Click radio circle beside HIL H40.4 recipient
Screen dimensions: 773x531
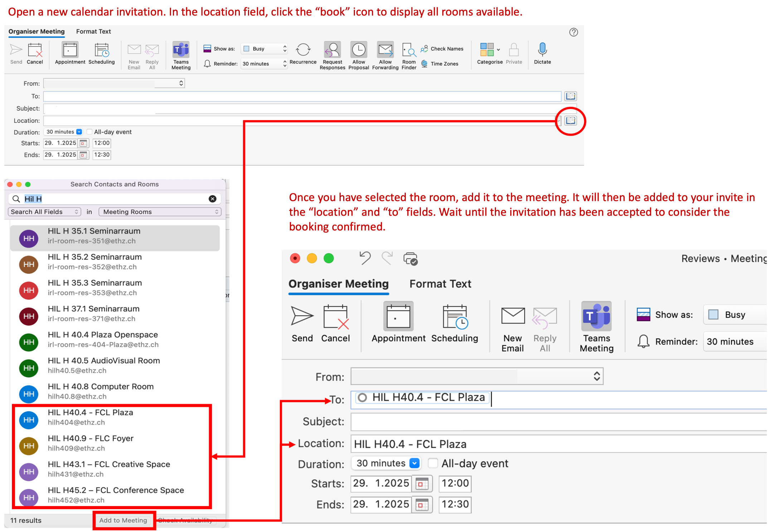pos(363,397)
